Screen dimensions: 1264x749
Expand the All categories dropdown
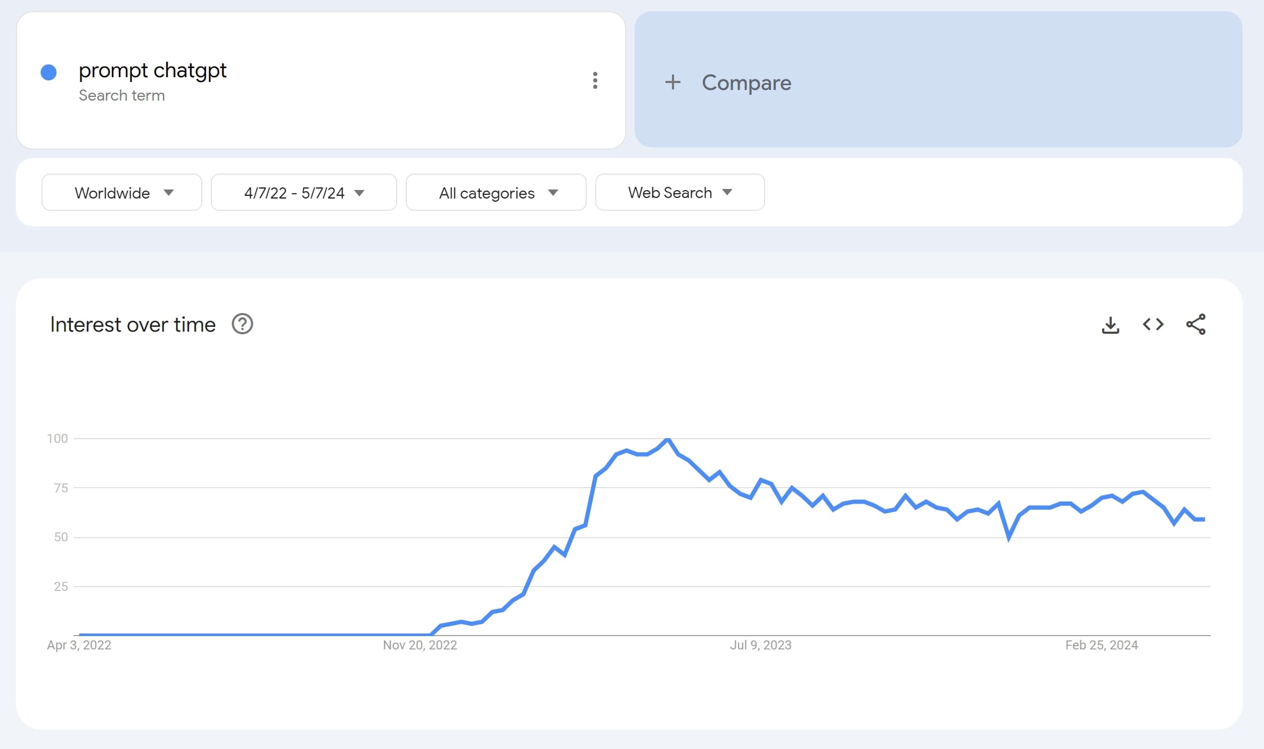(495, 192)
